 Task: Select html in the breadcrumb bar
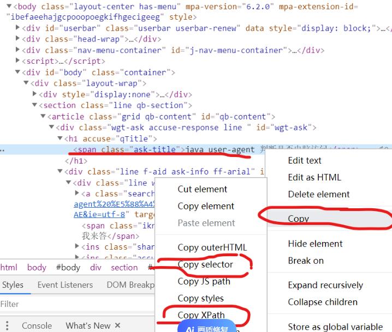pos(9,267)
